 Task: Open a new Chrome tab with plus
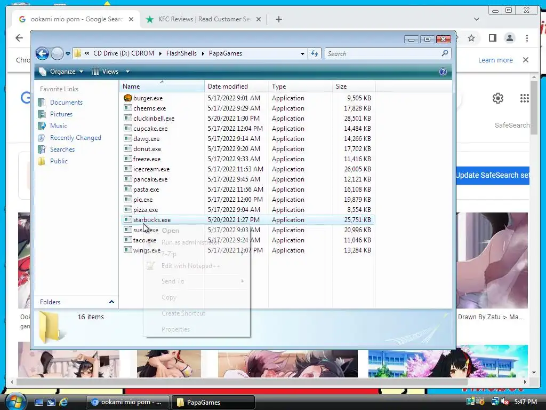pyautogui.click(x=278, y=19)
